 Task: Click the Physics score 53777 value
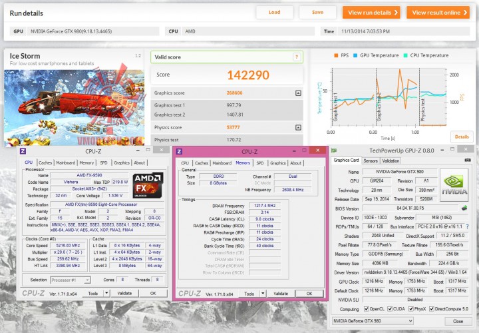point(233,127)
